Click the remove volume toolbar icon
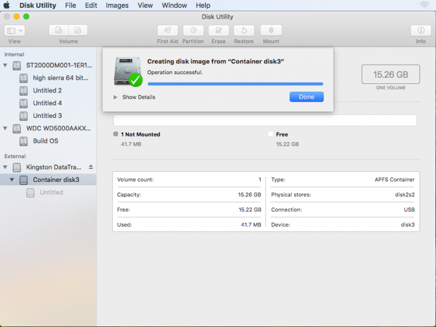Viewport: 436px width, 327px height. (x=78, y=30)
